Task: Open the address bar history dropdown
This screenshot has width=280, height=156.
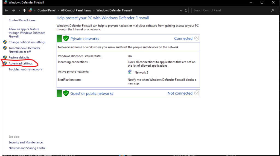Action: click(181, 11)
